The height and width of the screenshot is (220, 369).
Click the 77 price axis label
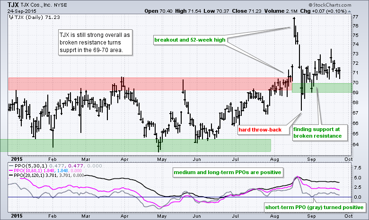pos(355,17)
